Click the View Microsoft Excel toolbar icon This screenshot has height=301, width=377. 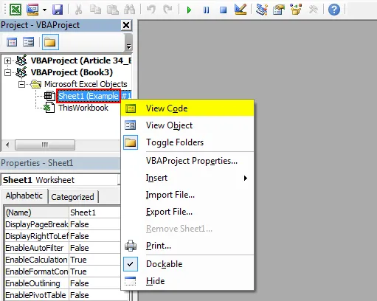pyautogui.click(x=15, y=10)
